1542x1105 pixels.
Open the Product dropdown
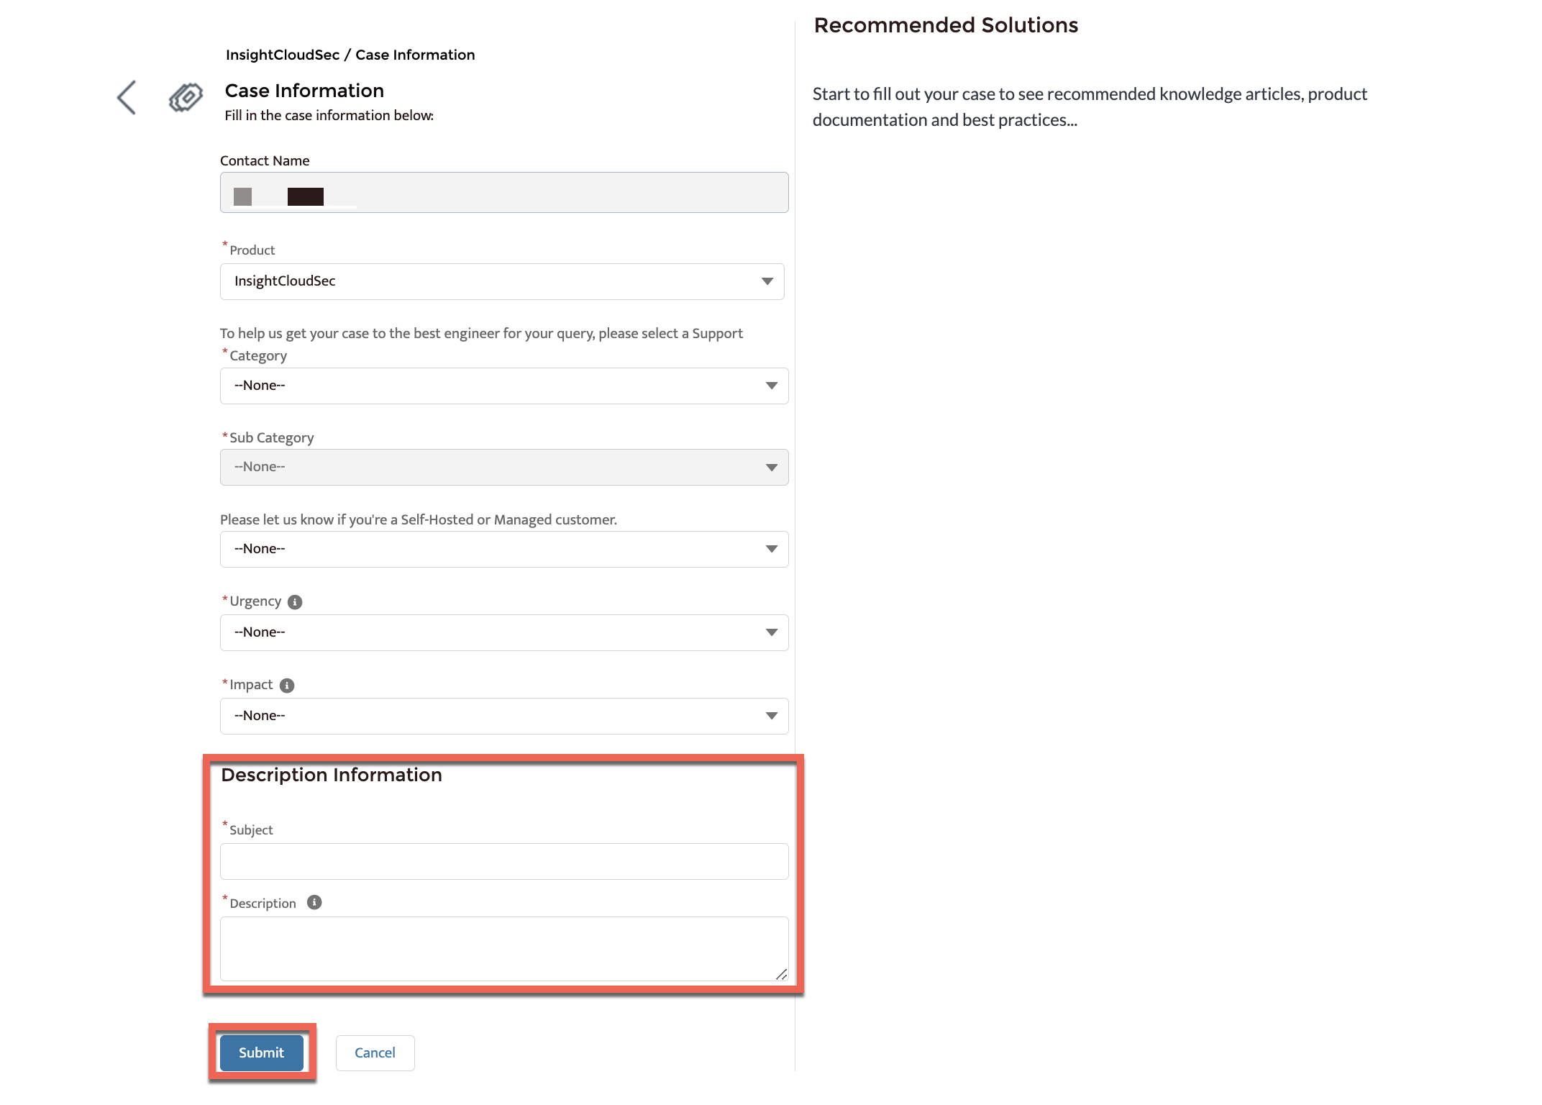click(x=501, y=281)
